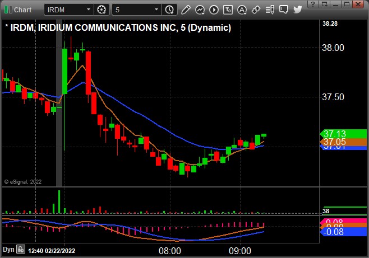Screen dimensions: 369x258
Task: Click the chart title IRDM, IRIDIUM COMMUNICATIONS INC
Action: 93,27
